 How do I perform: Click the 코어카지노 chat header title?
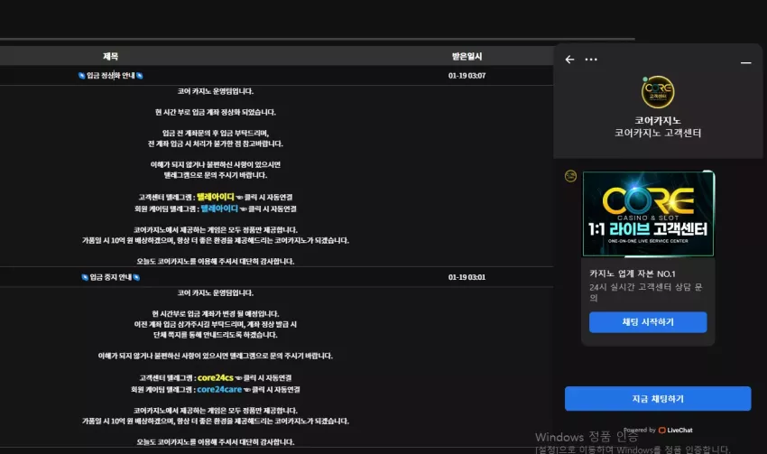658,120
